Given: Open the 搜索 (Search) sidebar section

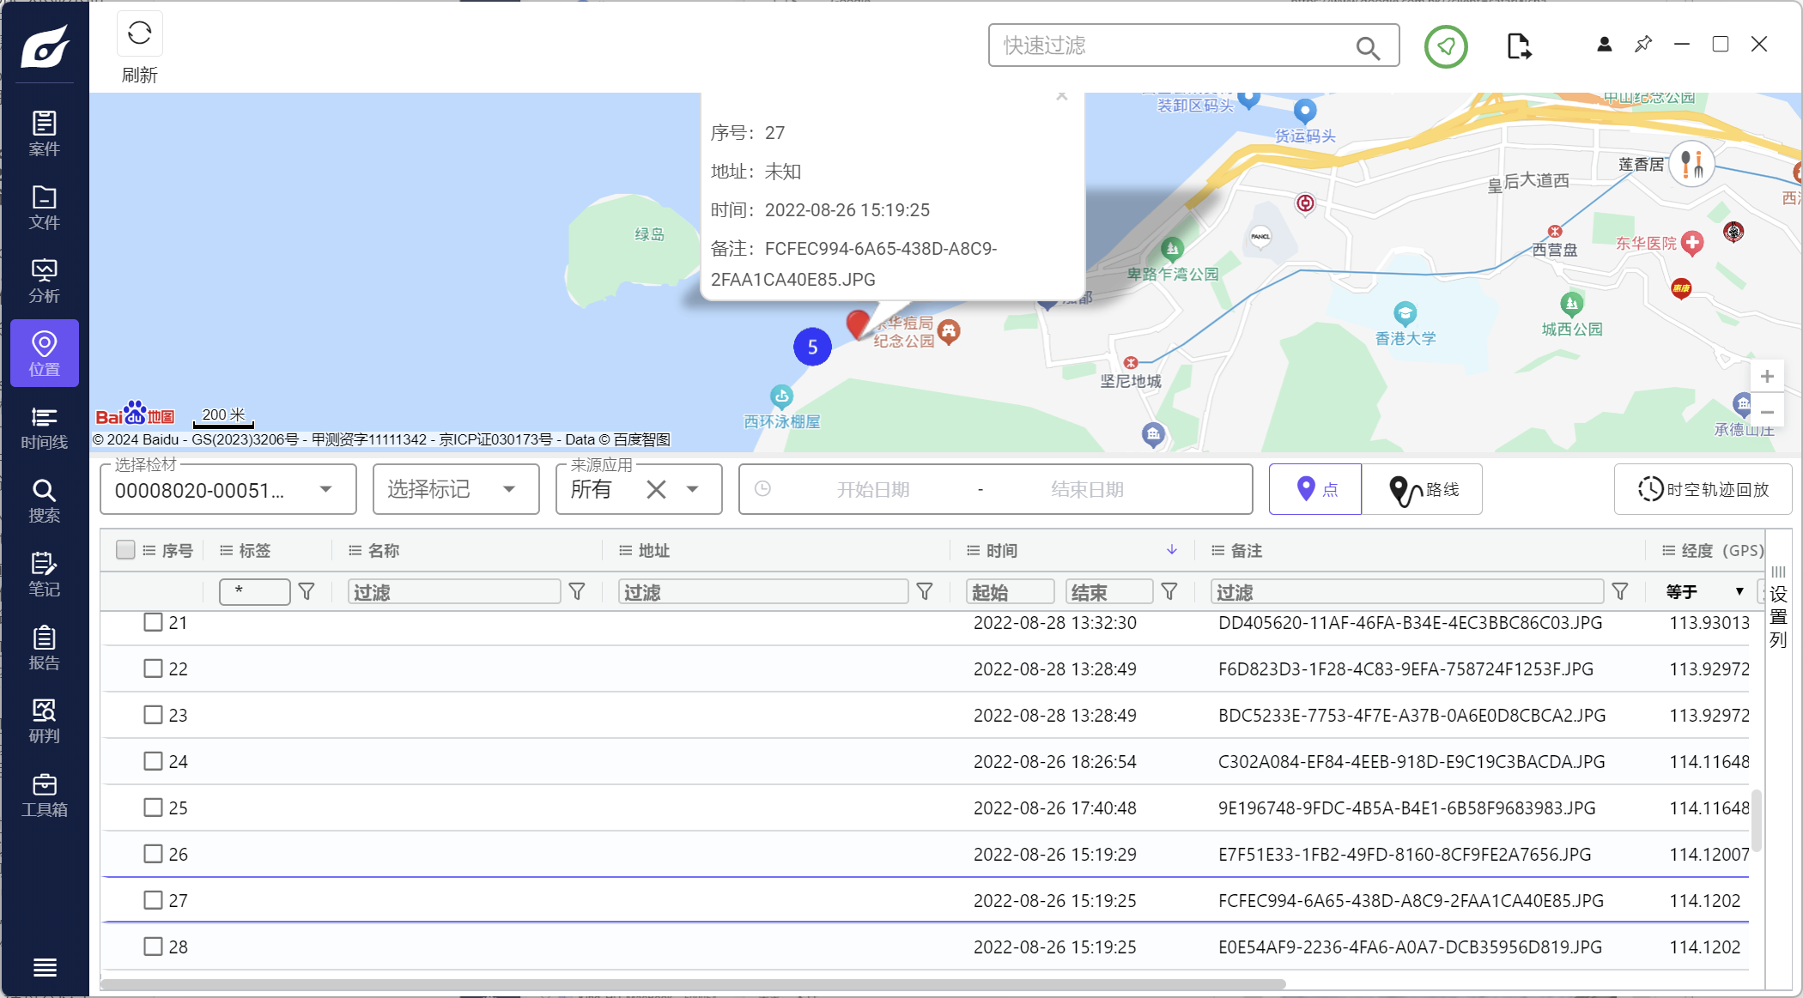Looking at the screenshot, I should tap(45, 500).
